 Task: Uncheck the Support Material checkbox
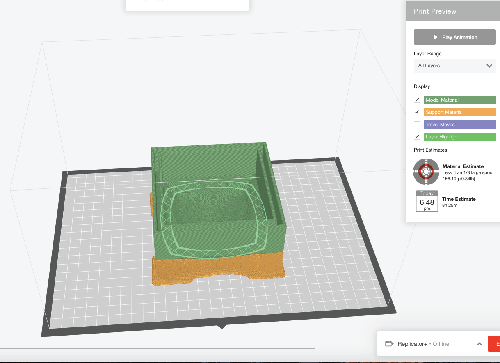[x=417, y=112]
